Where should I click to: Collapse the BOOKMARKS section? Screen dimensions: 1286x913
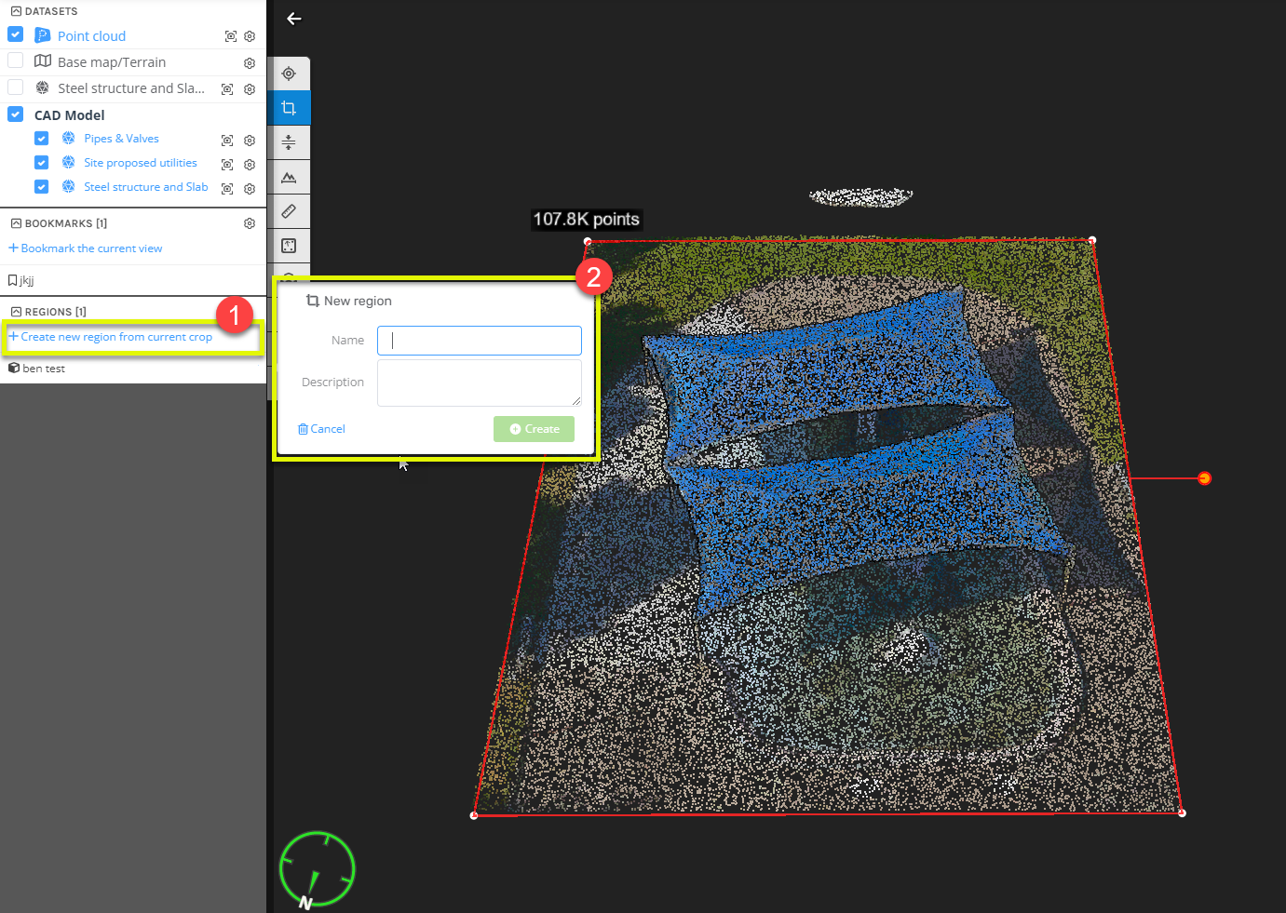(14, 223)
